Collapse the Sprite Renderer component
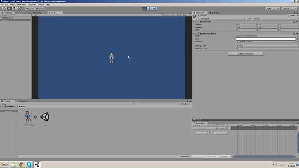 (x=194, y=34)
